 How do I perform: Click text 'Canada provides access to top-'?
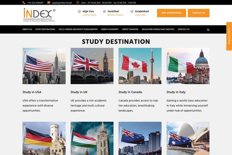(x=138, y=101)
